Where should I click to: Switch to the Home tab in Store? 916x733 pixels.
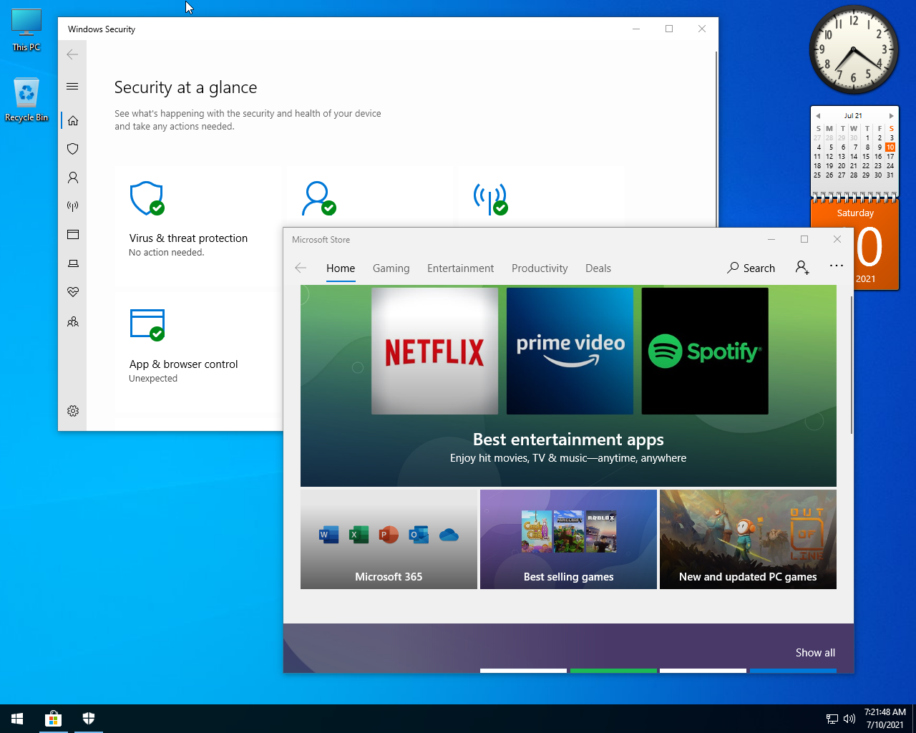pyautogui.click(x=341, y=268)
